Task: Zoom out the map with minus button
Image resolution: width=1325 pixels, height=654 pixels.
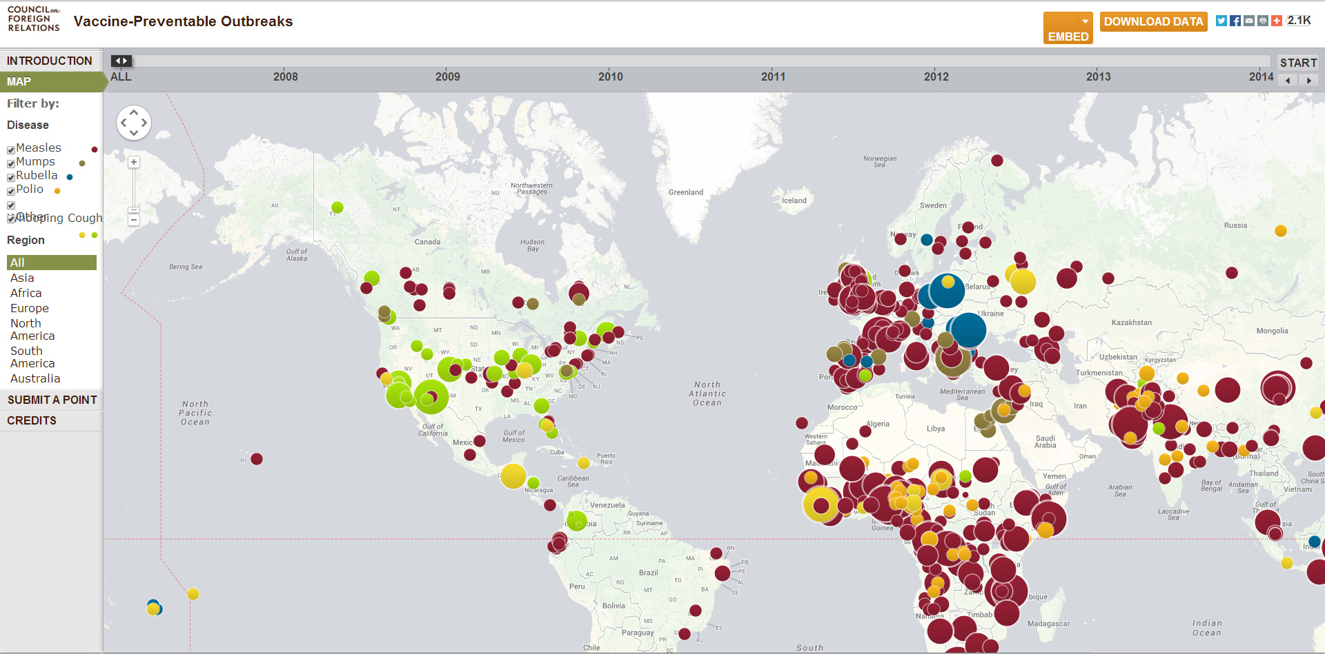Action: [134, 220]
